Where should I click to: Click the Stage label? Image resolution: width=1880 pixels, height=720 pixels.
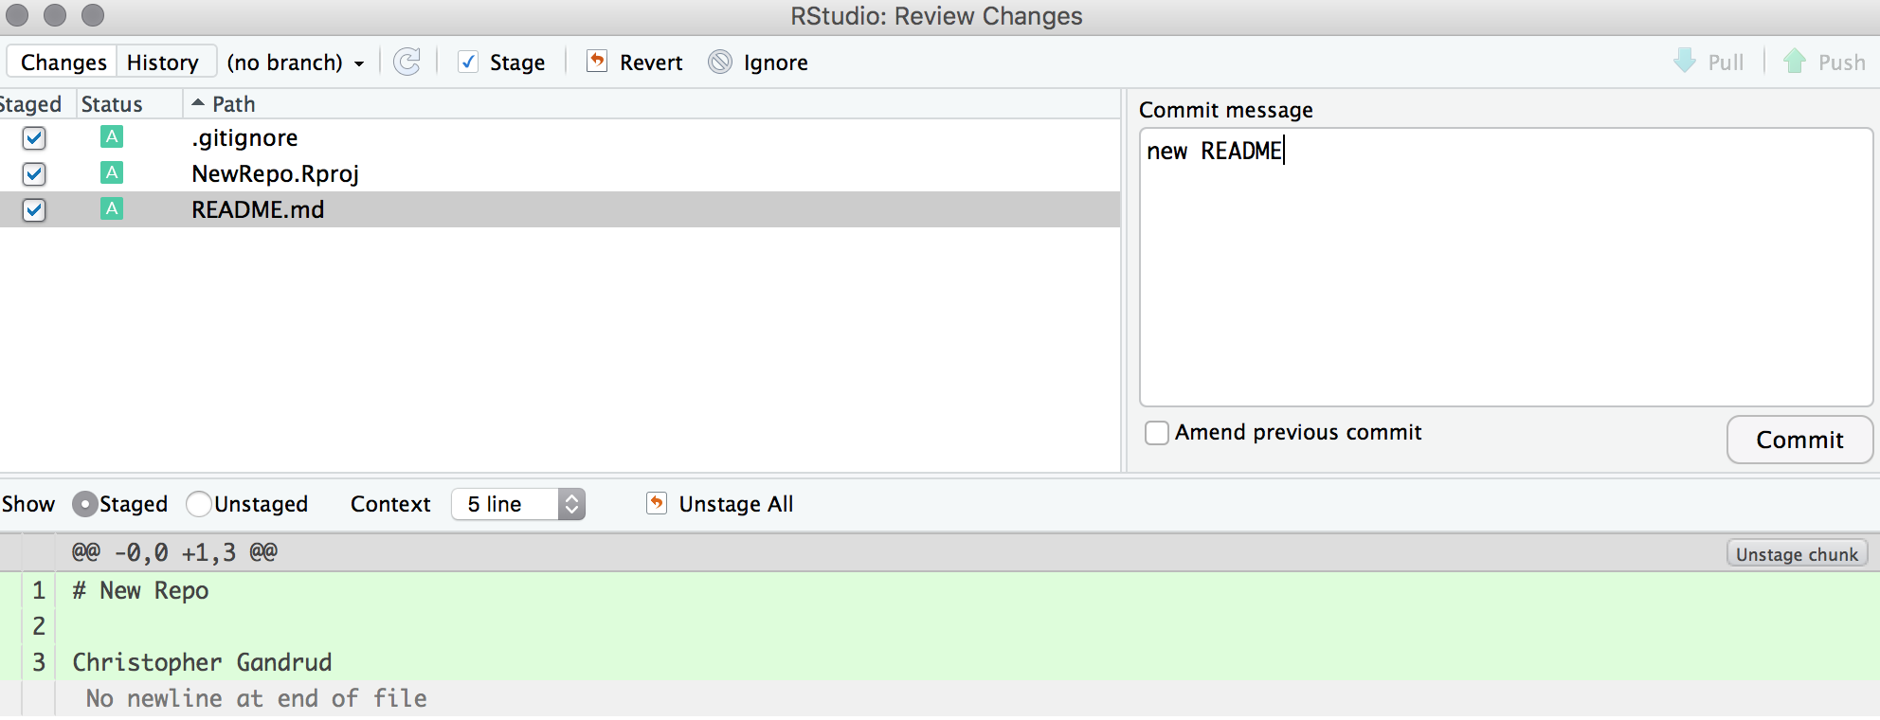[x=517, y=63]
